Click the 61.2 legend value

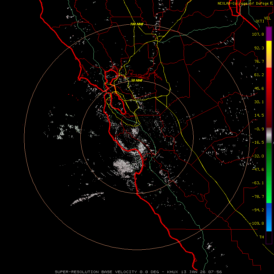point(259,75)
